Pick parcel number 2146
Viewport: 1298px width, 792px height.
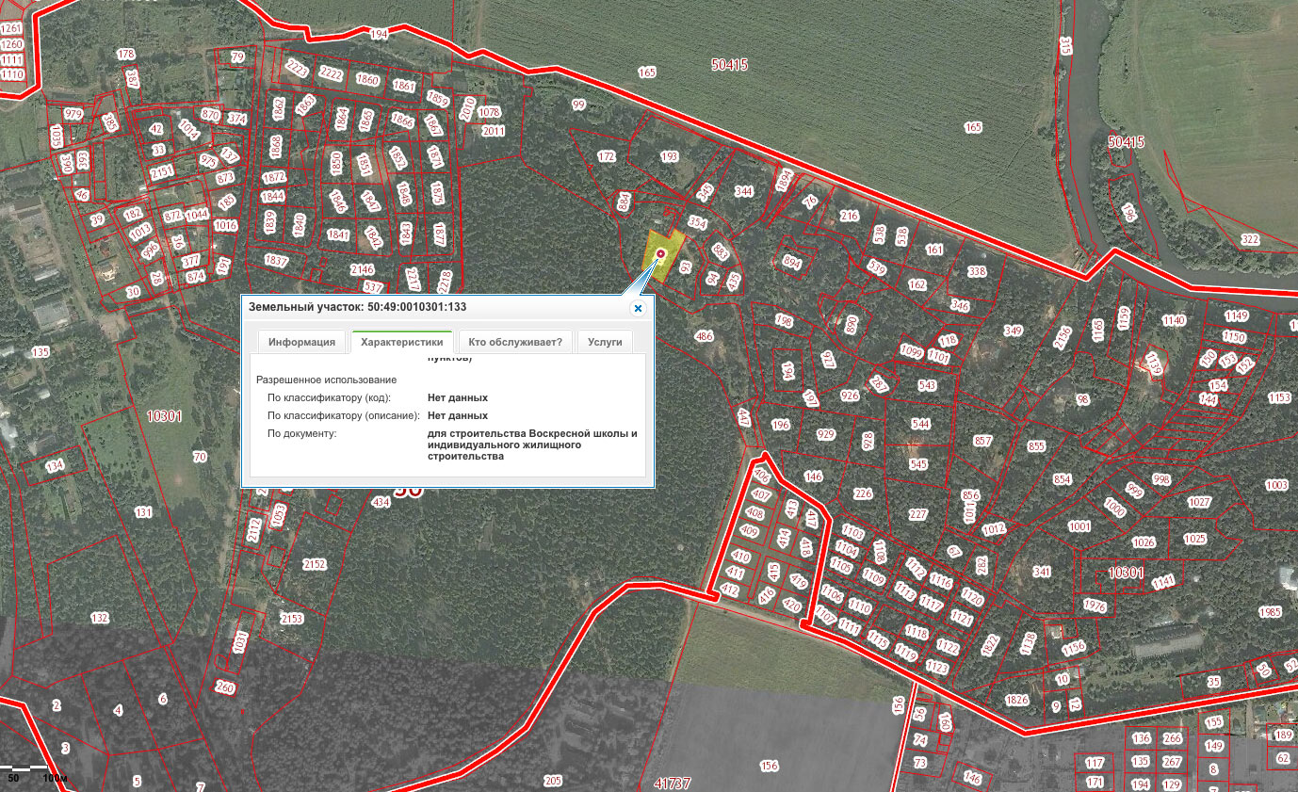tap(363, 269)
